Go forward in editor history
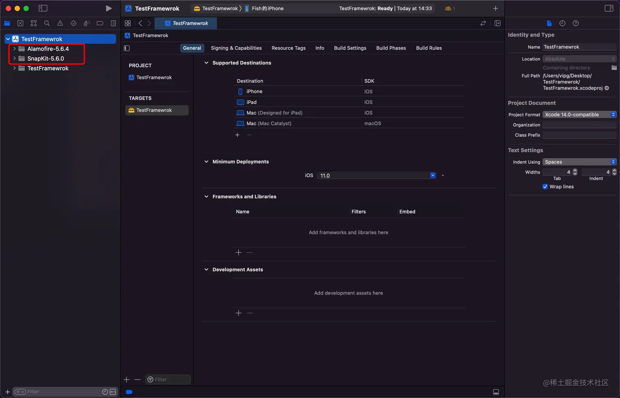This screenshot has width=620, height=398. click(x=149, y=23)
